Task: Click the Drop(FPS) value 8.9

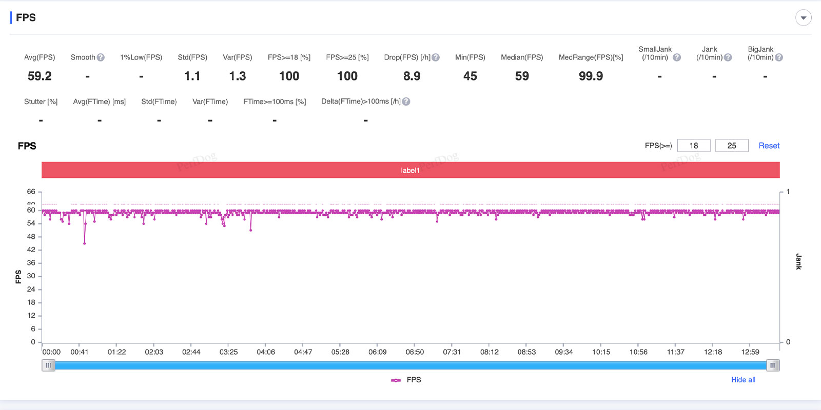Action: tap(412, 76)
